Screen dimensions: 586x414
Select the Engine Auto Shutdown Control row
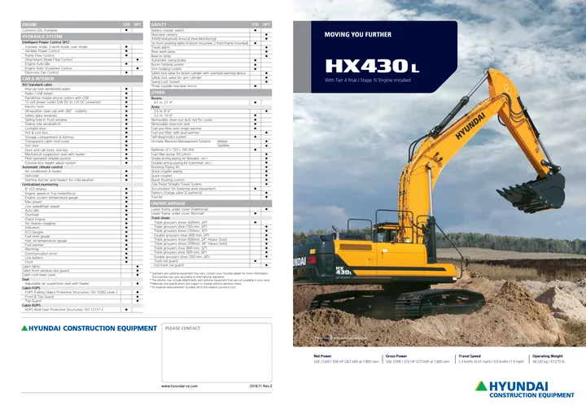82,68
